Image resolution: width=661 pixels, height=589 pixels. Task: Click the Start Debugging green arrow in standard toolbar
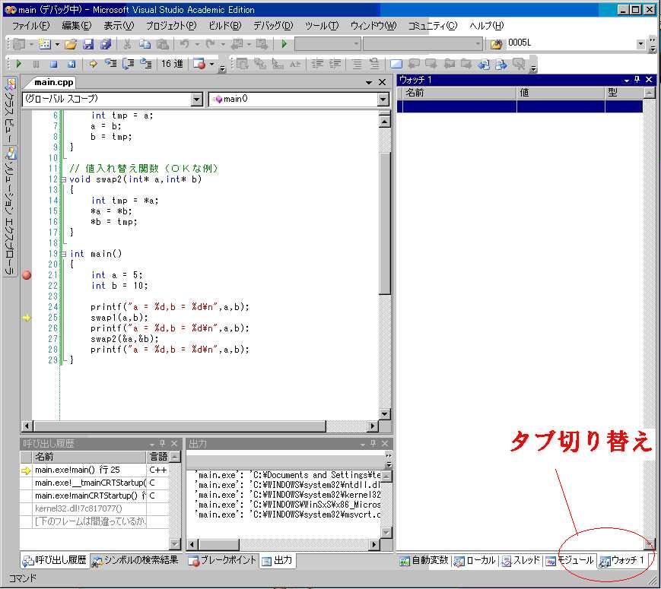click(284, 44)
